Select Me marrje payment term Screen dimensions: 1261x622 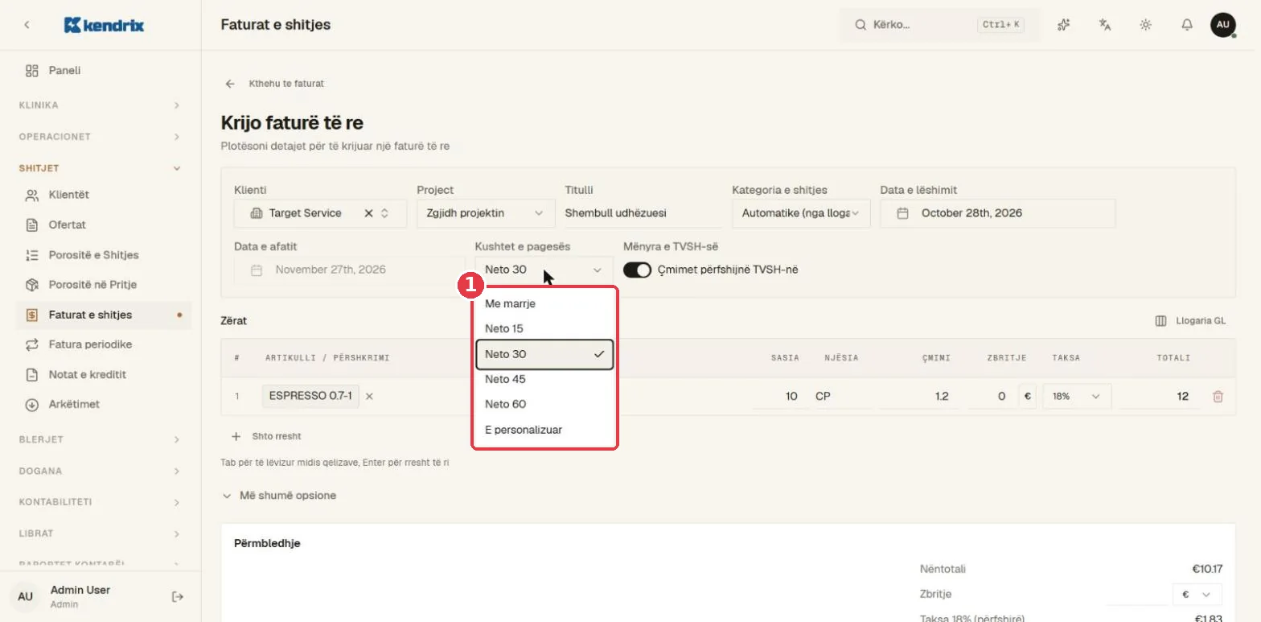pos(544,304)
